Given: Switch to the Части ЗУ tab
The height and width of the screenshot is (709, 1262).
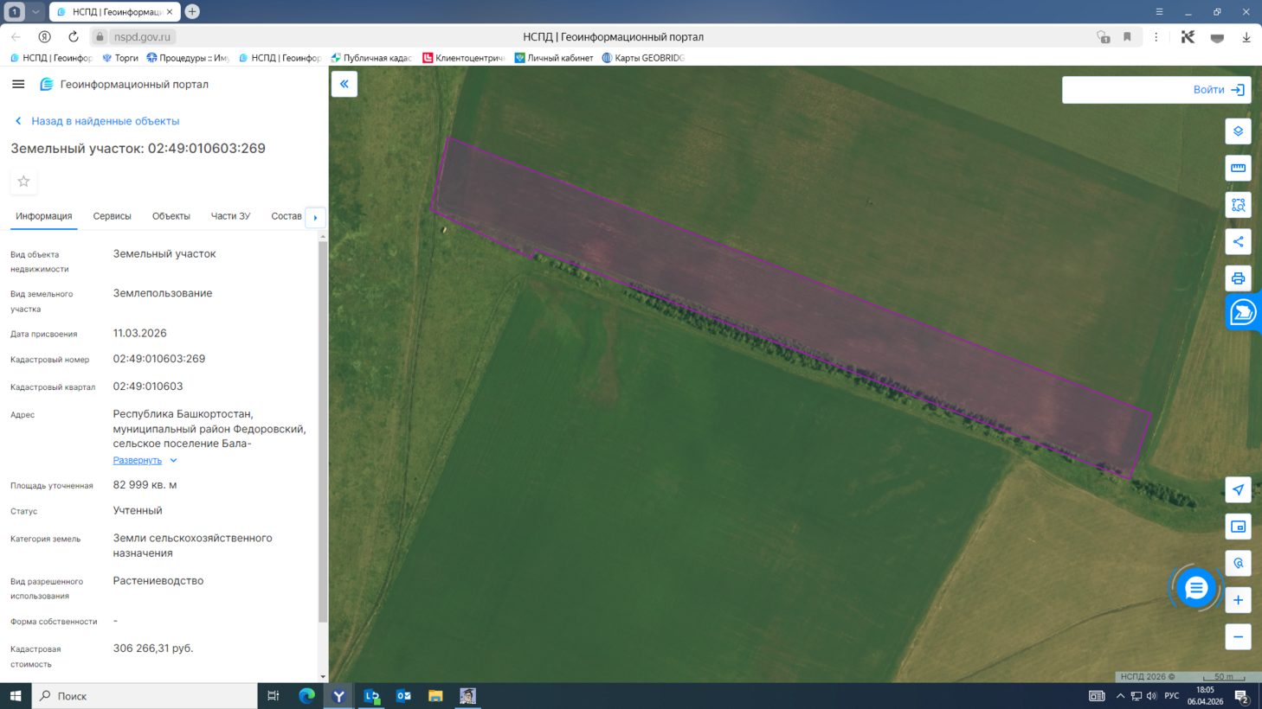Looking at the screenshot, I should pyautogui.click(x=230, y=216).
